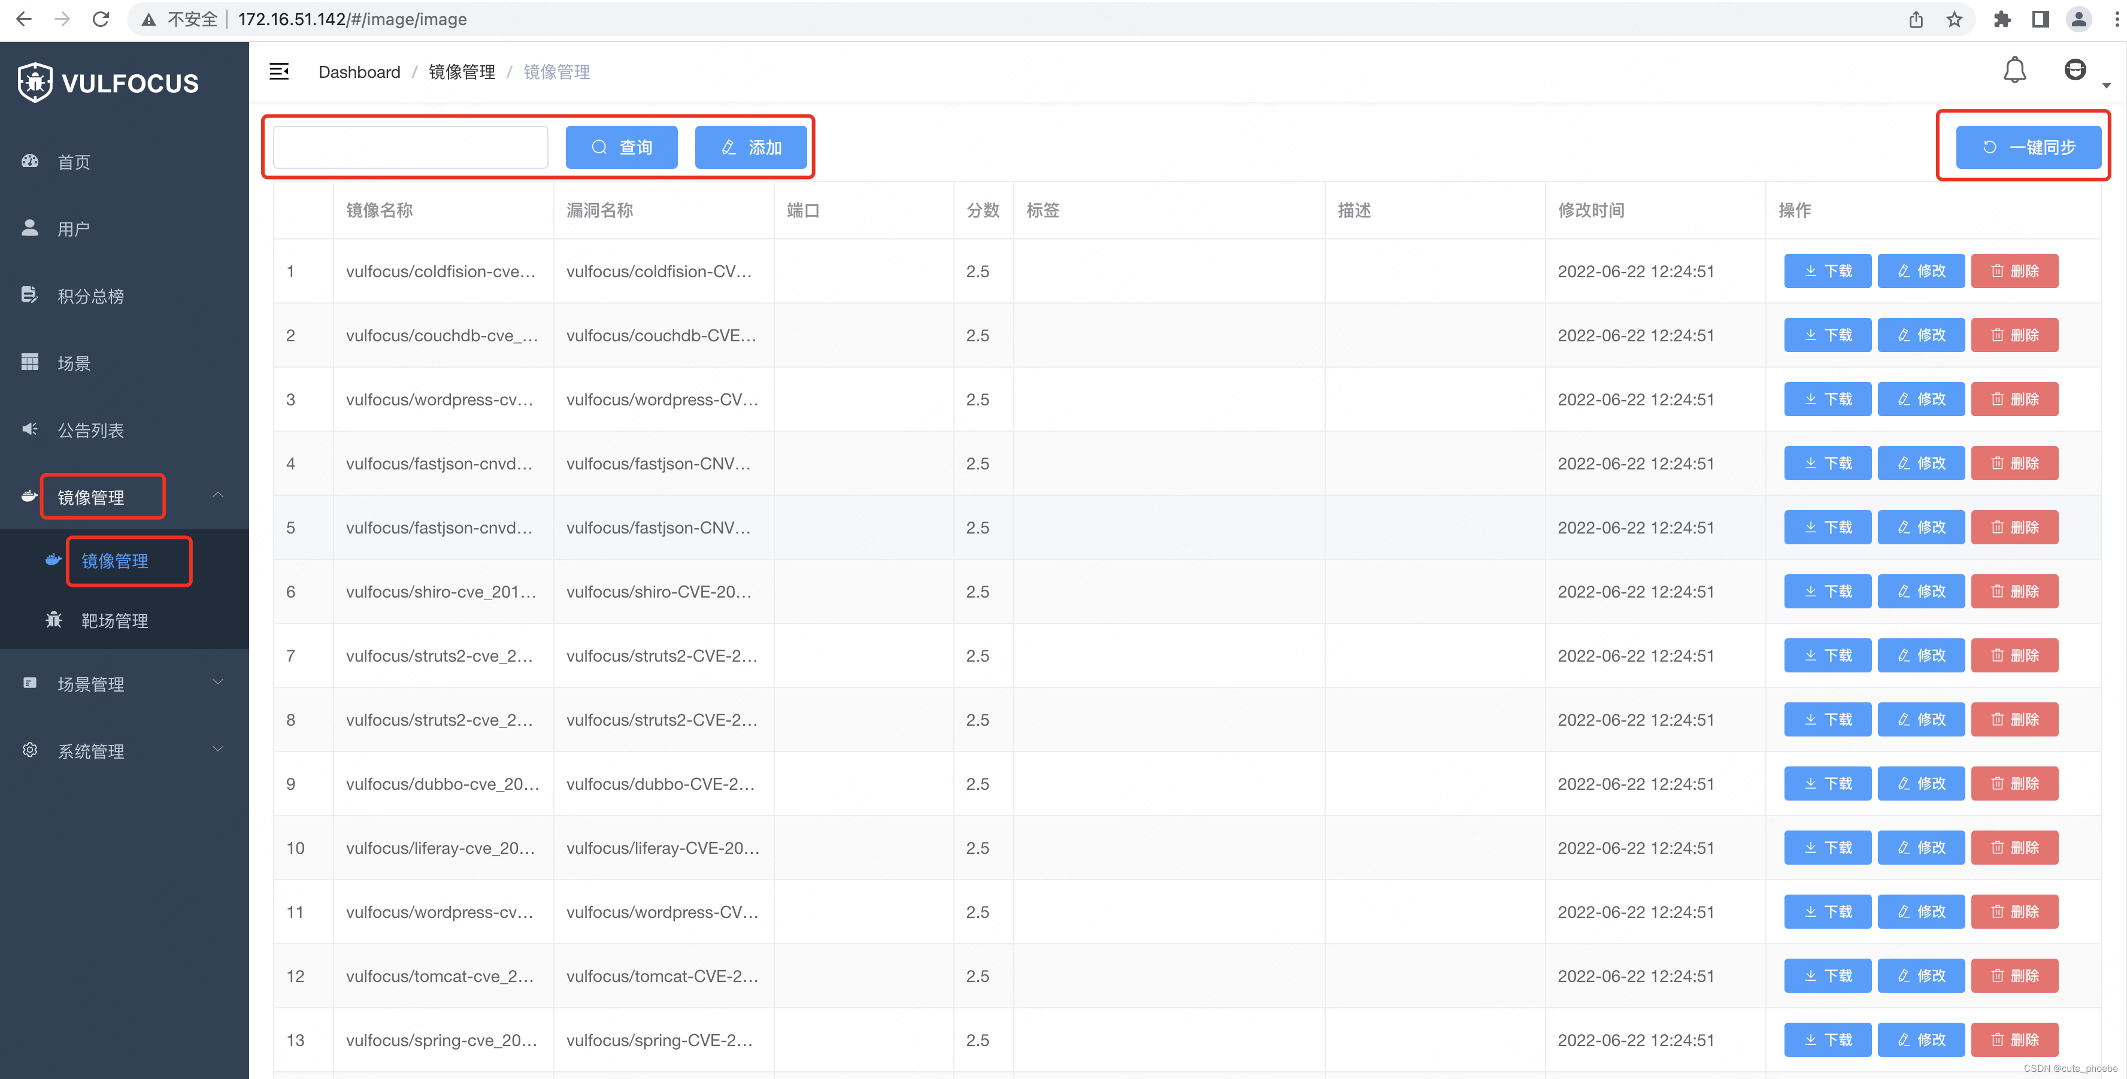Open the notifications bell icon

(2016, 70)
